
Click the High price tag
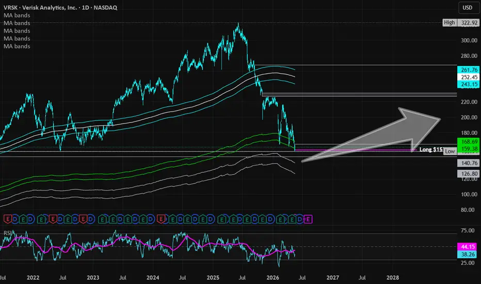[x=450, y=22]
